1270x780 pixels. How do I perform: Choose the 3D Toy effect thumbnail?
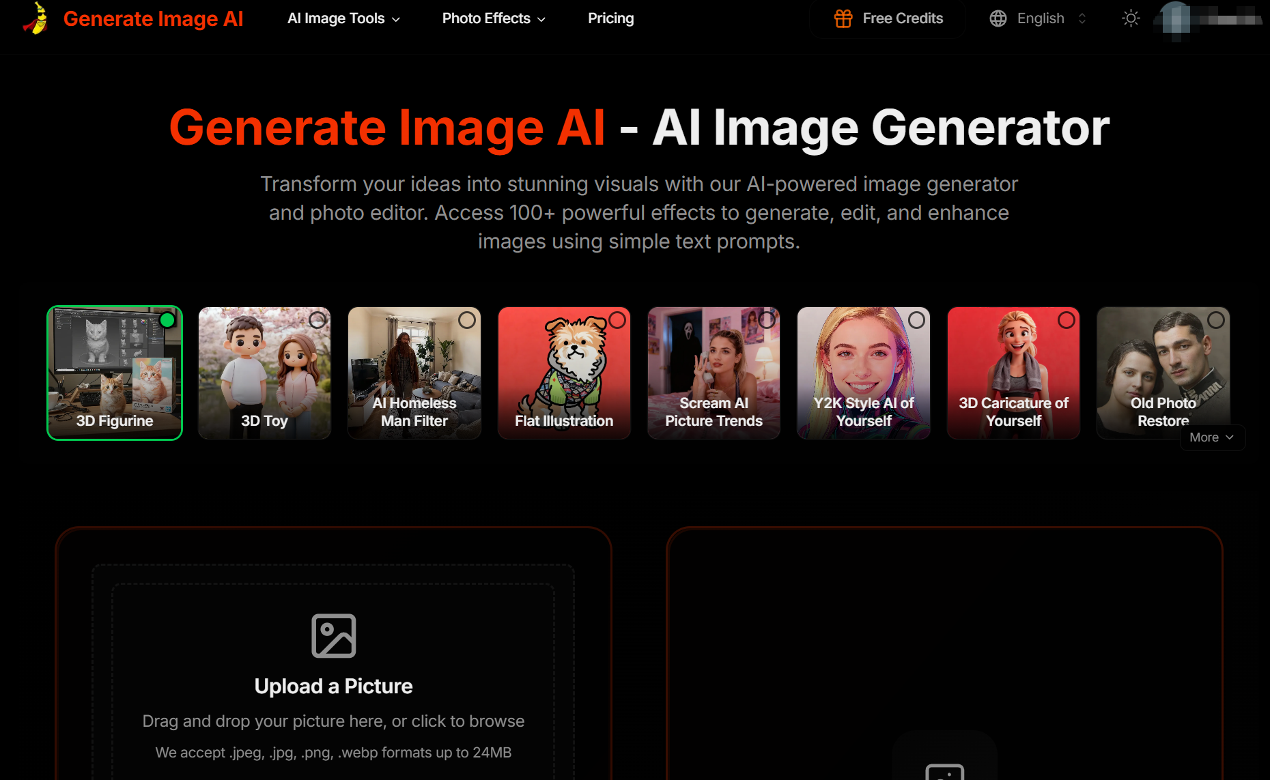click(265, 373)
